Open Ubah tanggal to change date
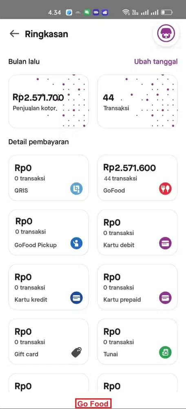 pyautogui.click(x=156, y=62)
